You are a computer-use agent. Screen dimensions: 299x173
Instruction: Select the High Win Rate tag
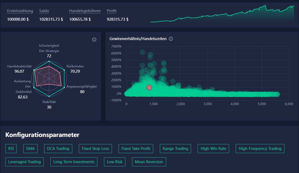(x=213, y=149)
